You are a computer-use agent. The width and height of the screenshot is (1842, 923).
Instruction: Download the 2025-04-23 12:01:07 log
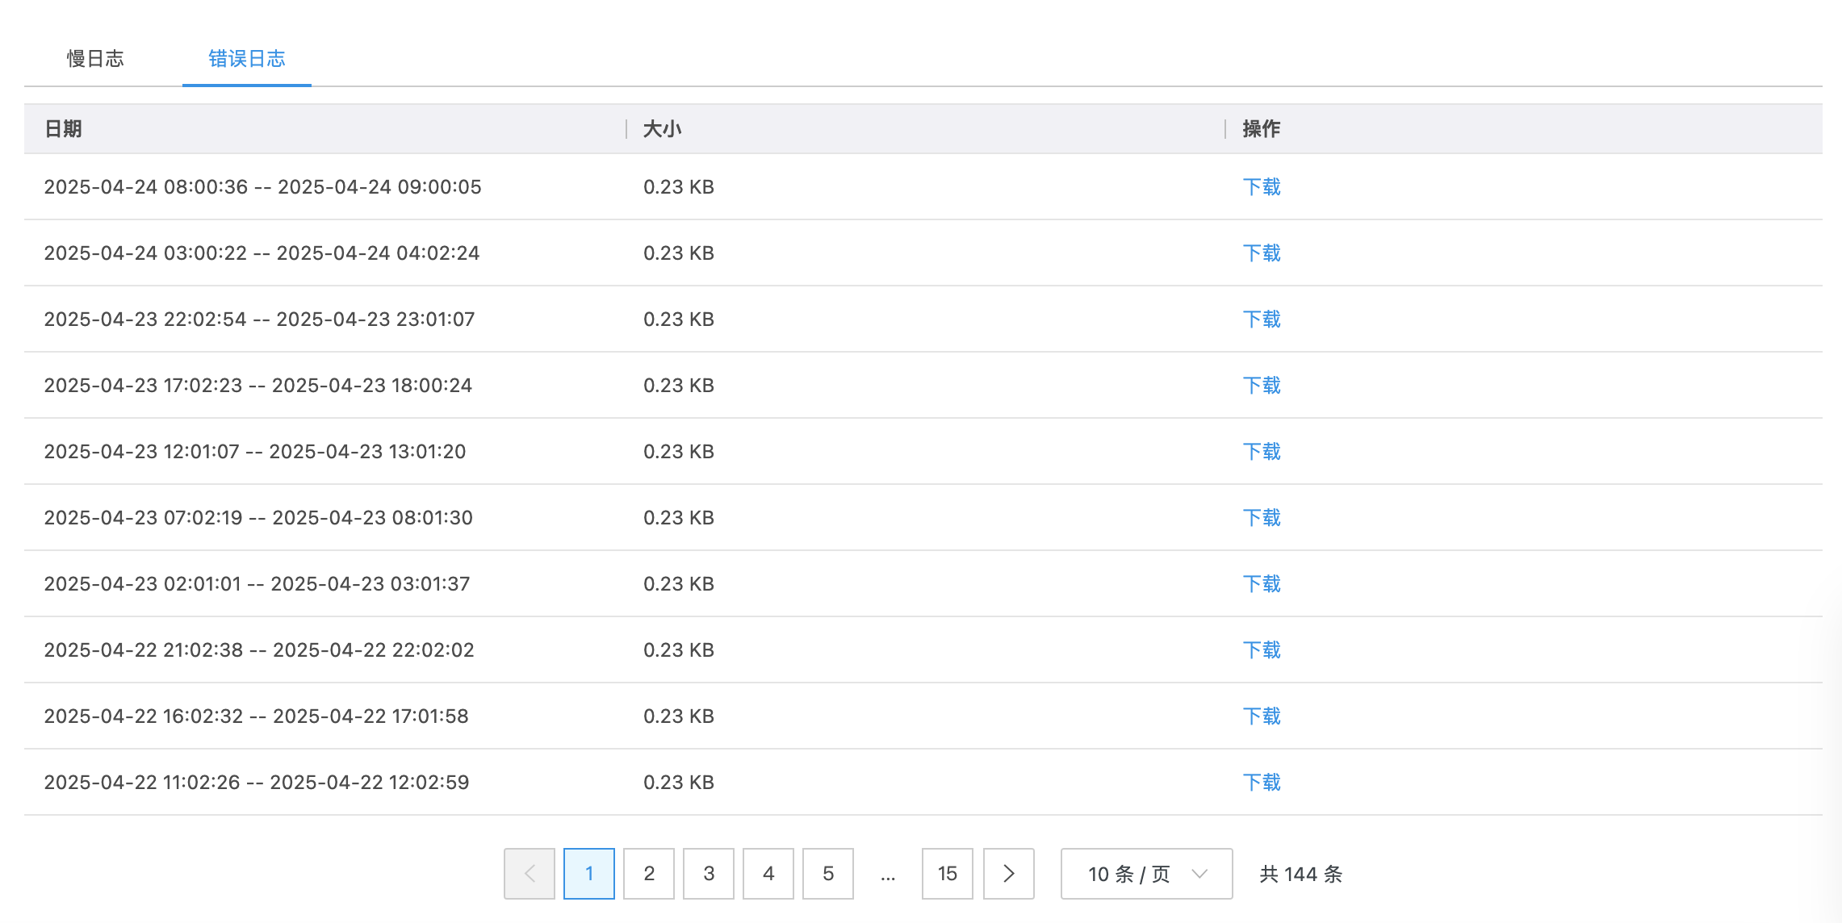tap(1261, 452)
